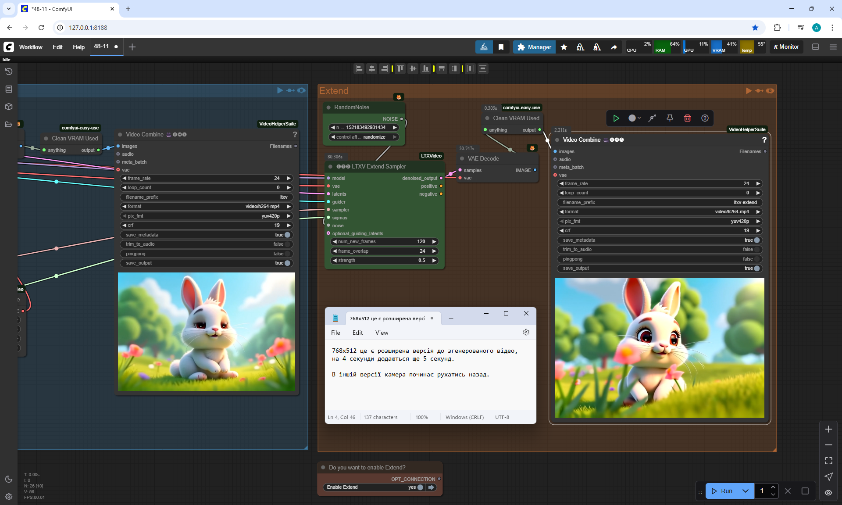Click the pin icon in node toolbar

click(670, 118)
